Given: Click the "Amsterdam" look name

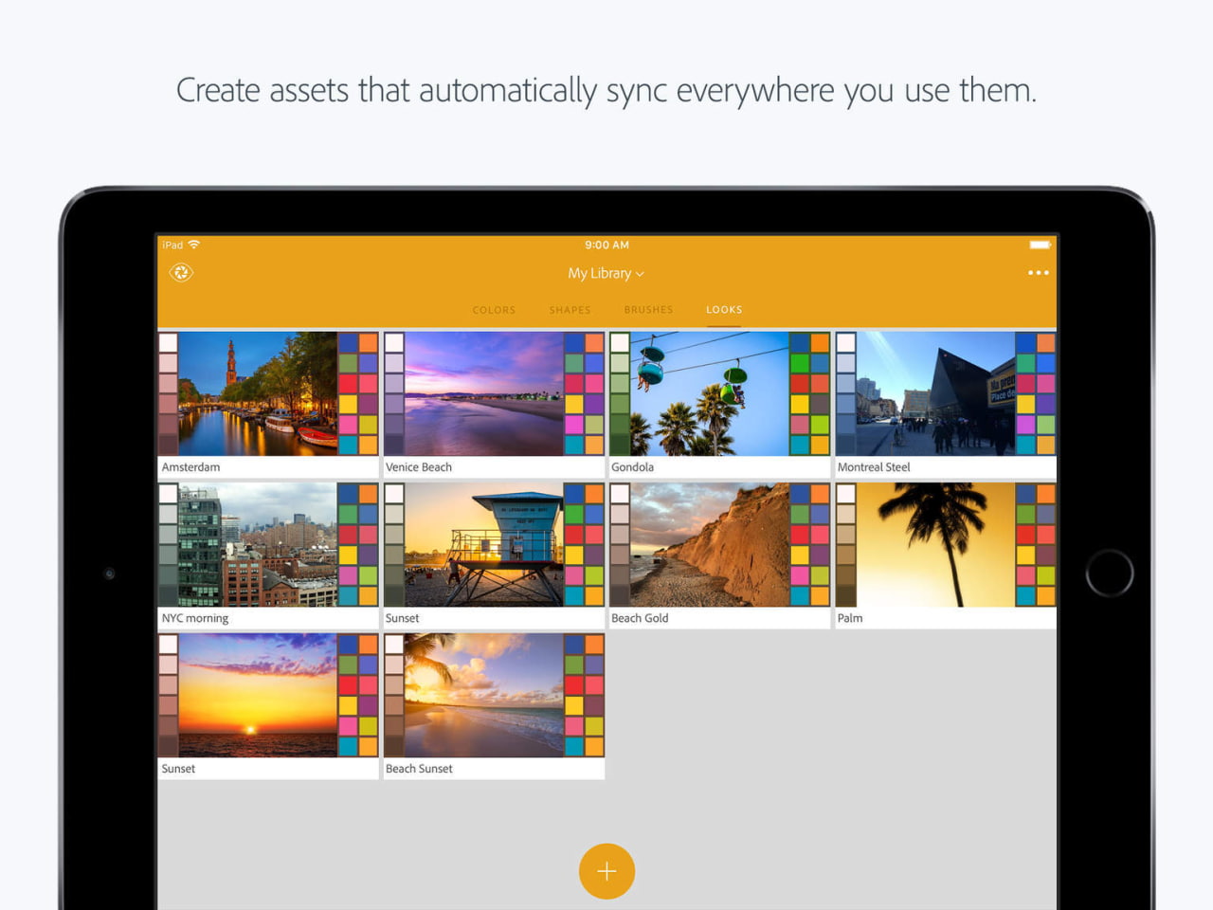Looking at the screenshot, I should [190, 467].
